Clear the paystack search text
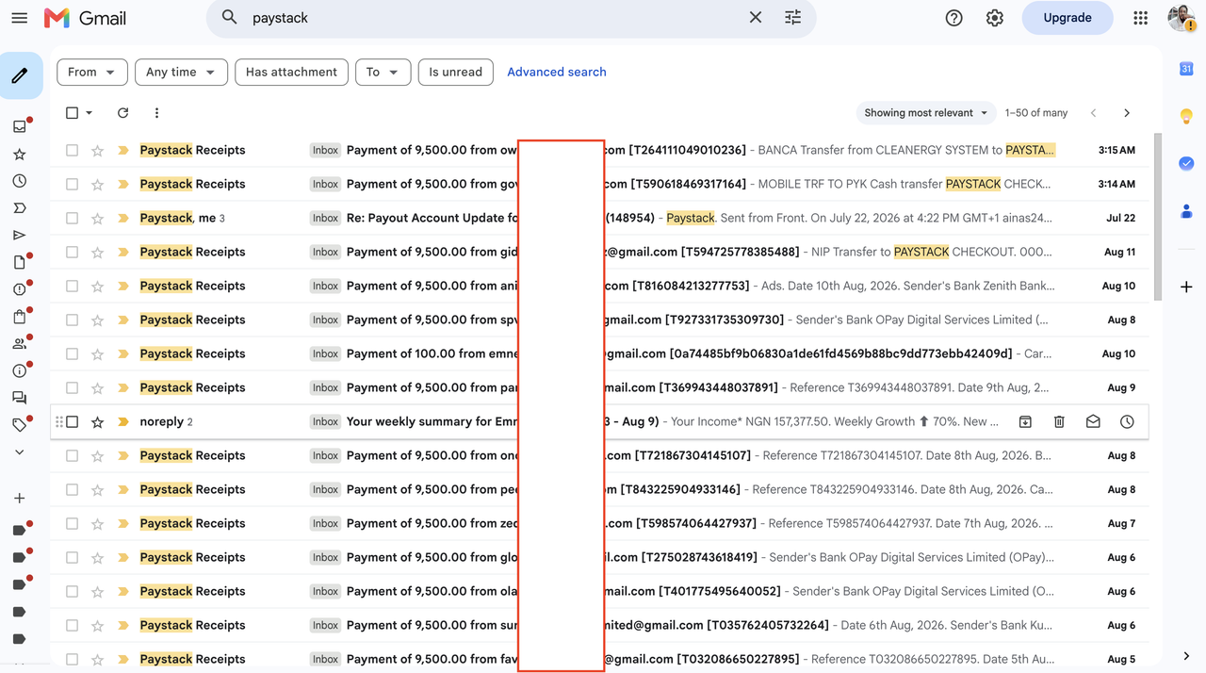The width and height of the screenshot is (1206, 673). [755, 18]
